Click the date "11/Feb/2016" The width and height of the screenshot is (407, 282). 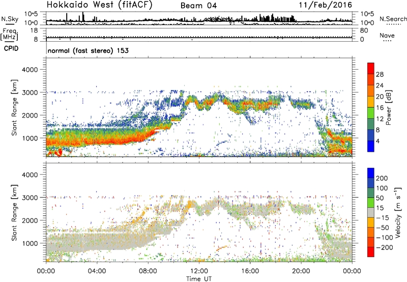click(x=326, y=5)
